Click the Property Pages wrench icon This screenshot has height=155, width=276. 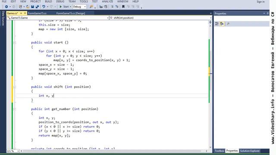(228, 24)
